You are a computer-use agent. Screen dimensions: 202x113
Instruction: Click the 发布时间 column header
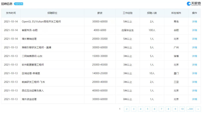(11, 13)
